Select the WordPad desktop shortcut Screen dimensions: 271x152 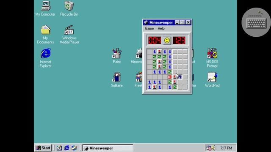(212, 80)
